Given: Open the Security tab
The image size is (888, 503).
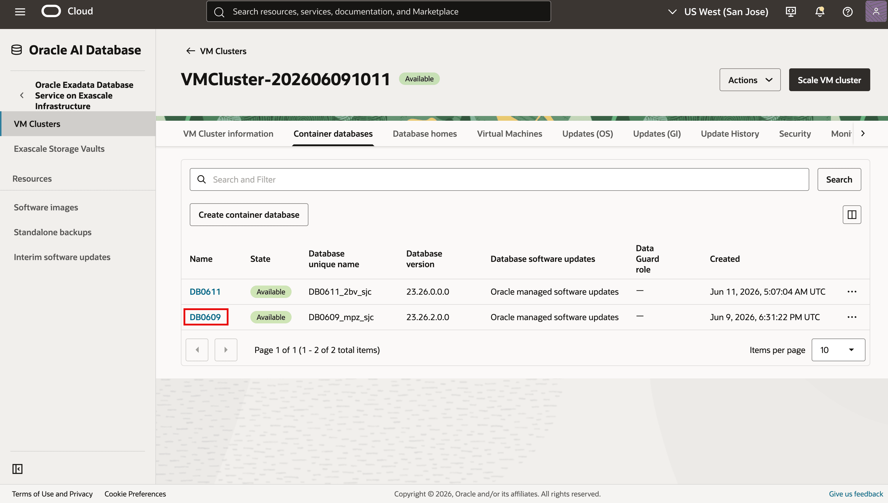Looking at the screenshot, I should tap(795, 134).
